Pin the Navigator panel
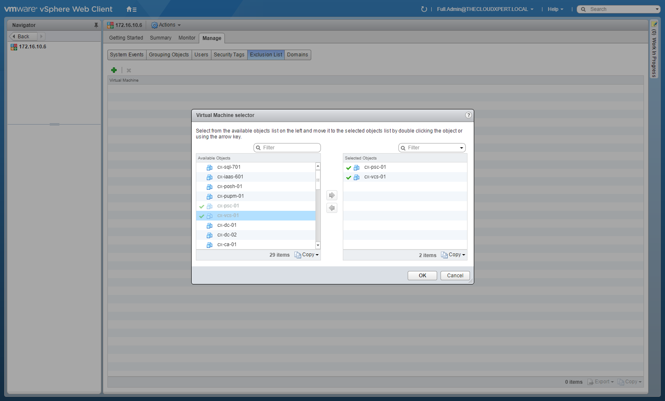This screenshot has height=401, width=665. pyautogui.click(x=96, y=25)
